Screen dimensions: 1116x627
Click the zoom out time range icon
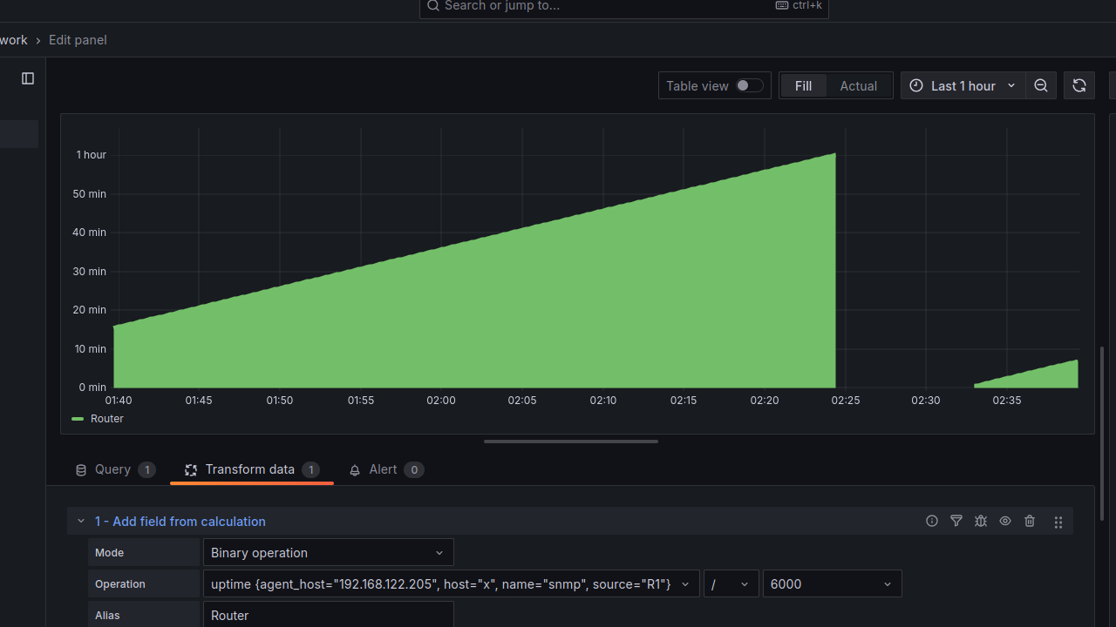(x=1041, y=85)
